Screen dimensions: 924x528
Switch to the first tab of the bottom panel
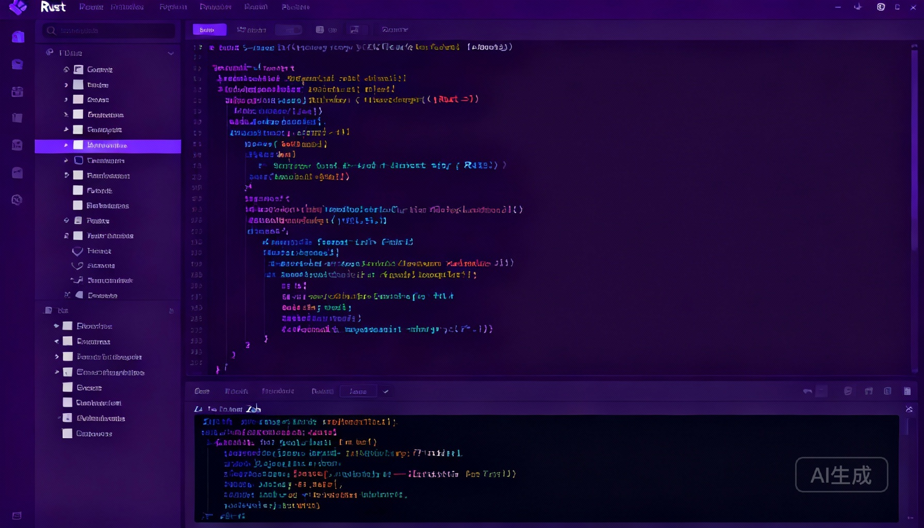coord(202,391)
